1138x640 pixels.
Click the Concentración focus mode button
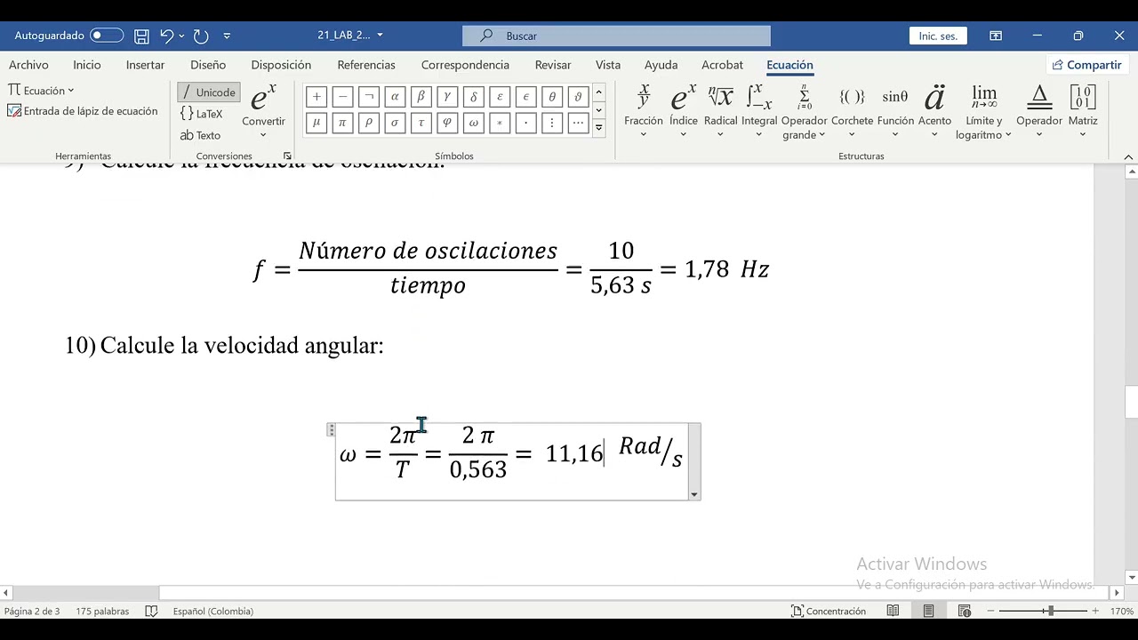829,611
